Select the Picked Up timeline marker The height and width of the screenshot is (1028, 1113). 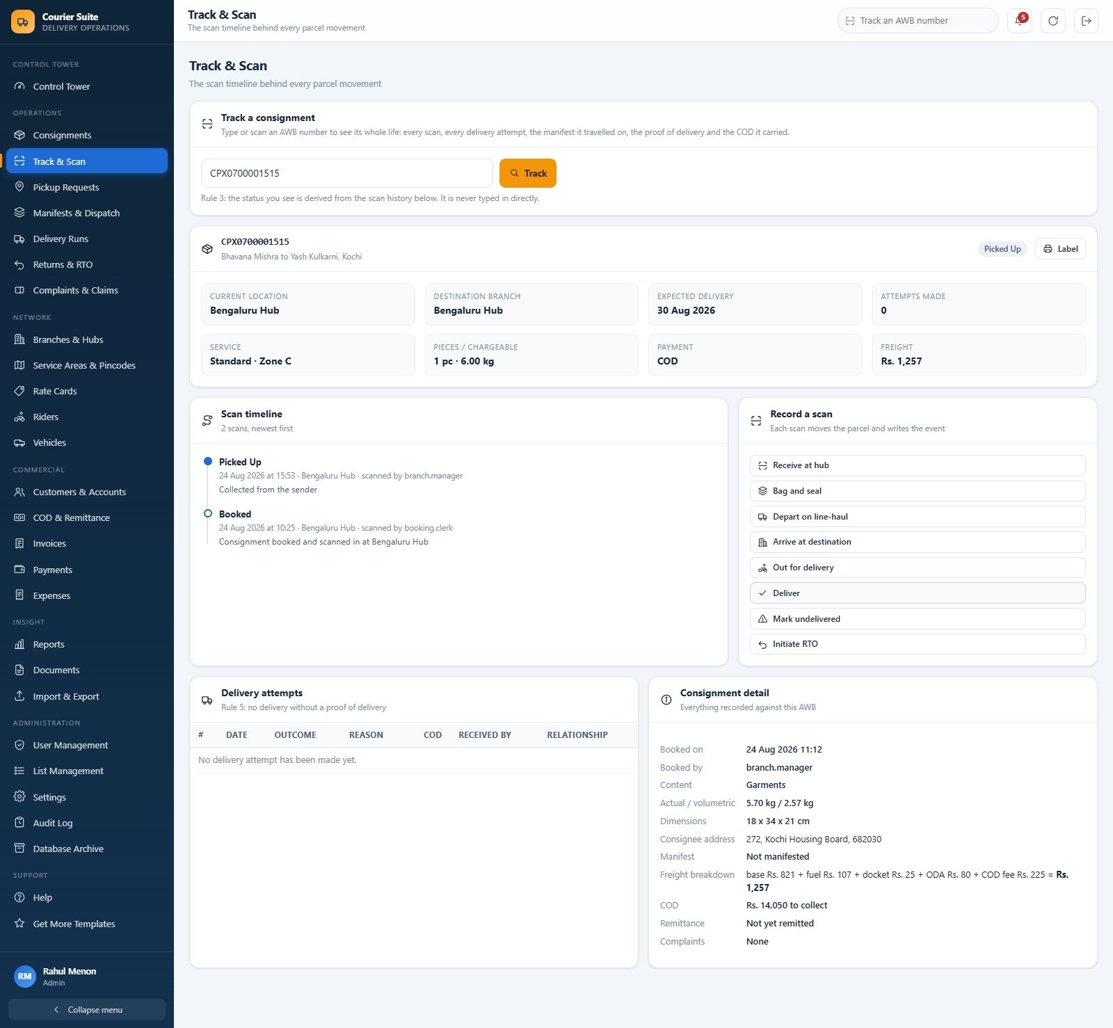point(207,461)
